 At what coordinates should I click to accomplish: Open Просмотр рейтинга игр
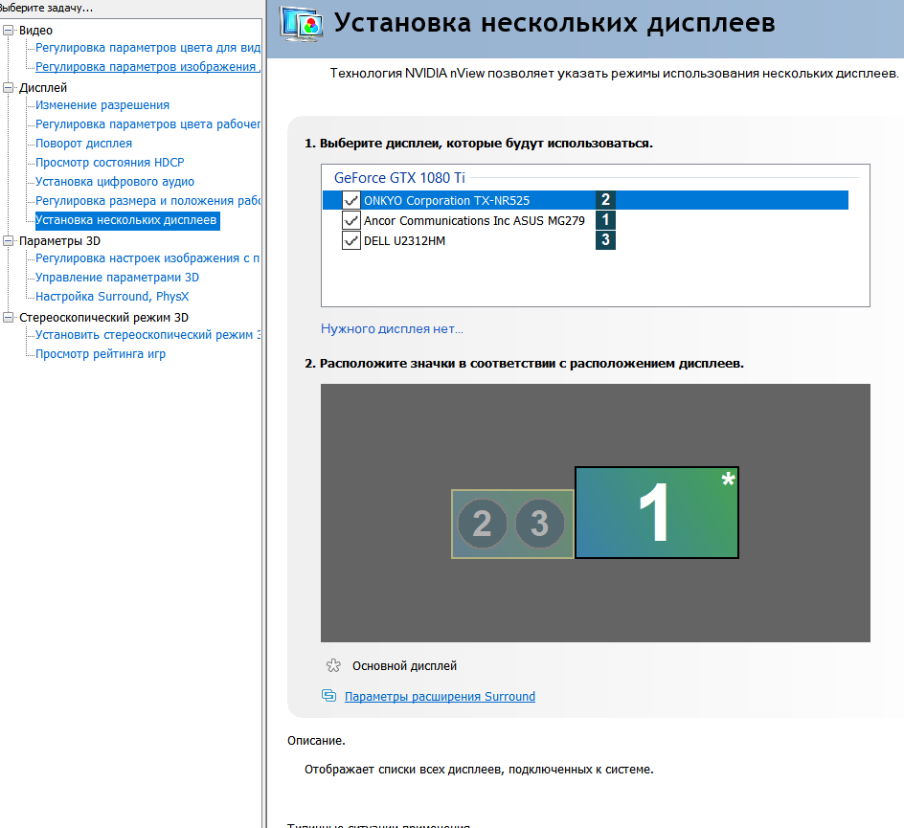pos(101,354)
